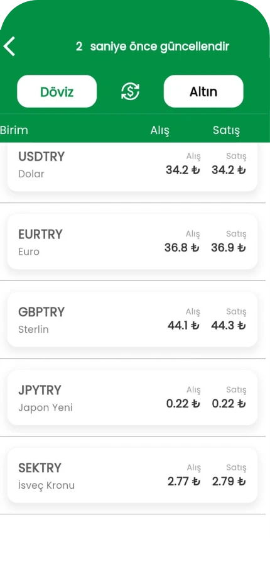
Task: Select EURTRY Alış price 36.8
Action: point(181,248)
